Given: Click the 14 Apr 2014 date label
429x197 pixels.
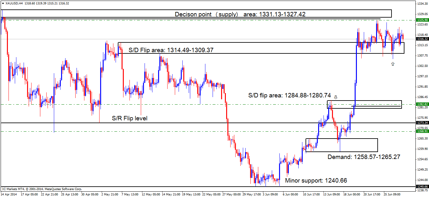Looking at the screenshot, I should pos(8,194).
